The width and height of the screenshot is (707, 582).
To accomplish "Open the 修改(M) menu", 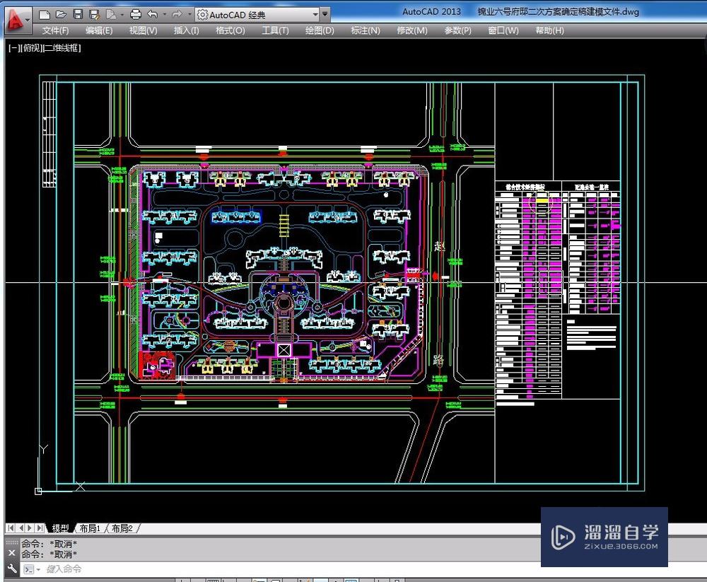I will 411,30.
